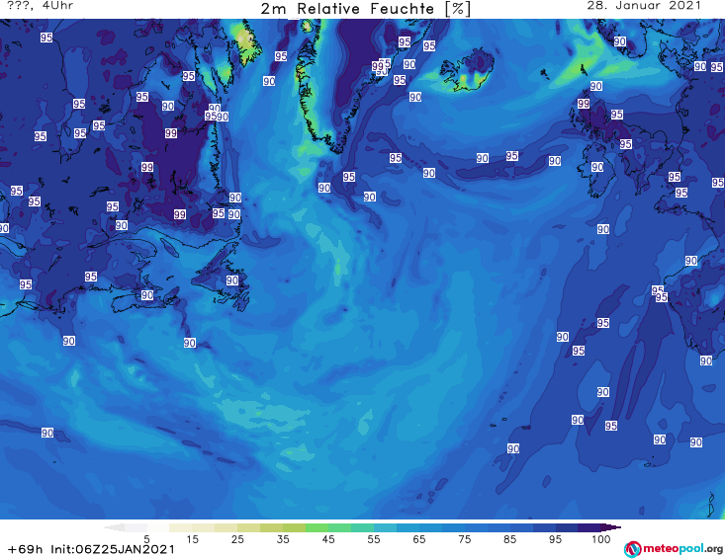Click legend value '35' on the colorbar
Image resolution: width=725 pixels, height=559 pixels.
(283, 539)
